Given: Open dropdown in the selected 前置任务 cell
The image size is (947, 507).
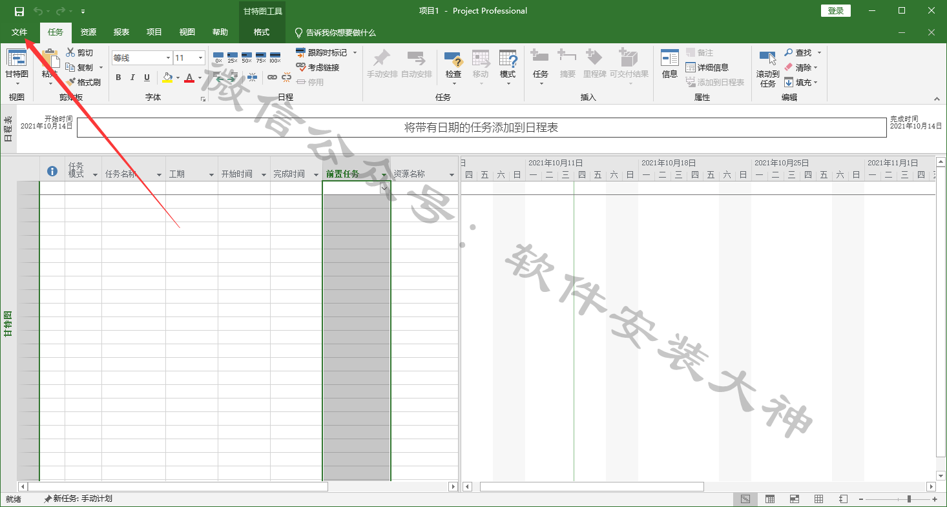Looking at the screenshot, I should click(x=384, y=187).
